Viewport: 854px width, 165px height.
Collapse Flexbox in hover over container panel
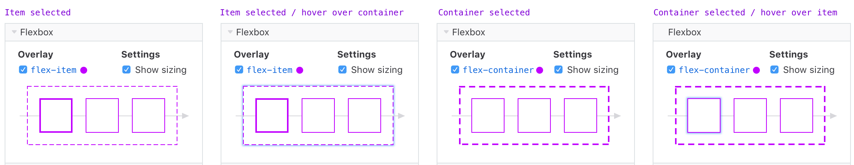(230, 32)
